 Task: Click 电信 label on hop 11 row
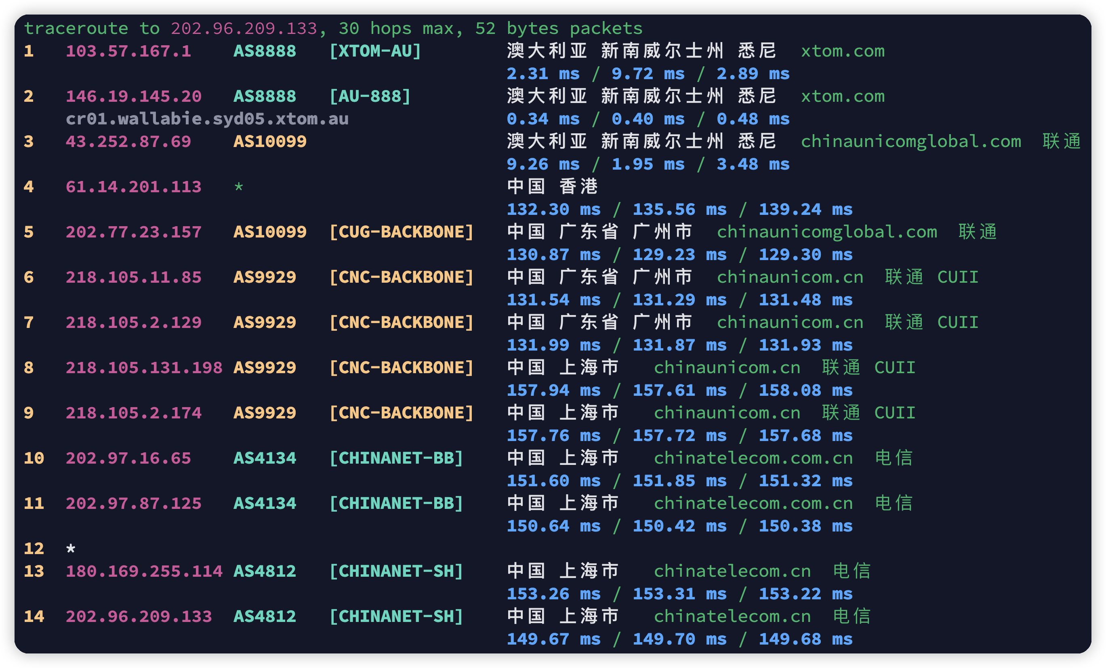click(x=894, y=504)
